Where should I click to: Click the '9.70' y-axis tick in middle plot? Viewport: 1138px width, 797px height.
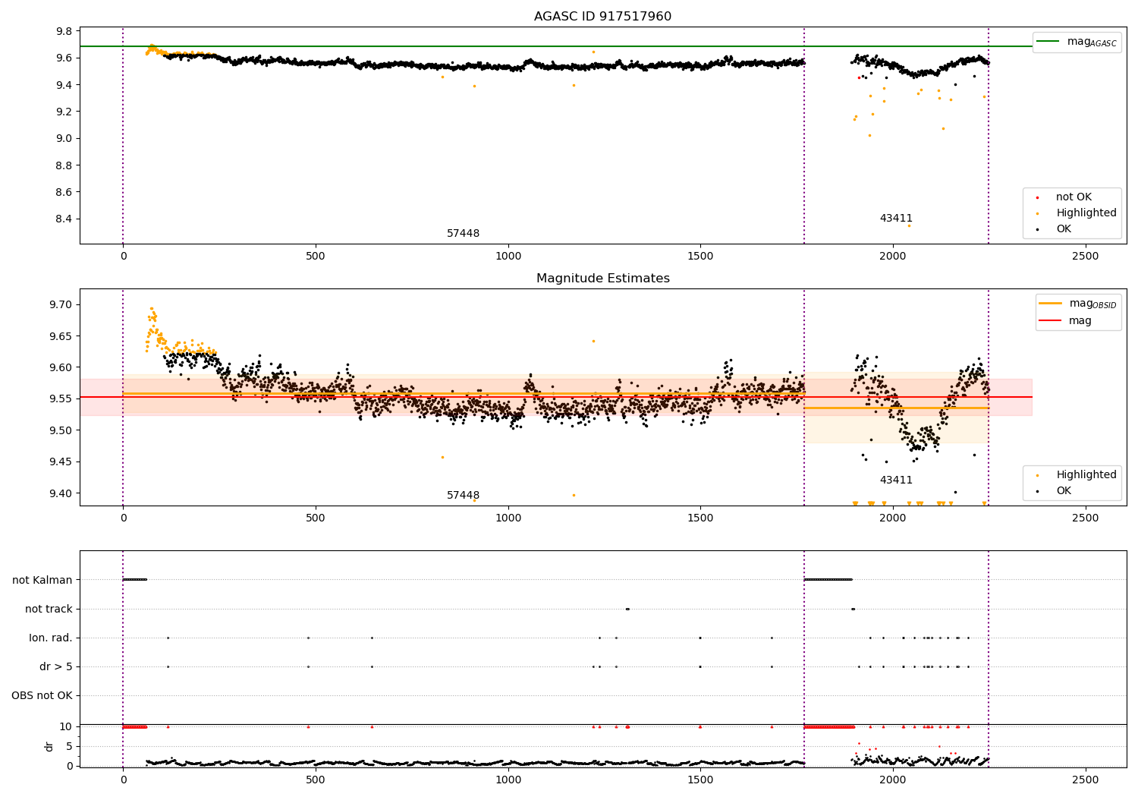(61, 305)
